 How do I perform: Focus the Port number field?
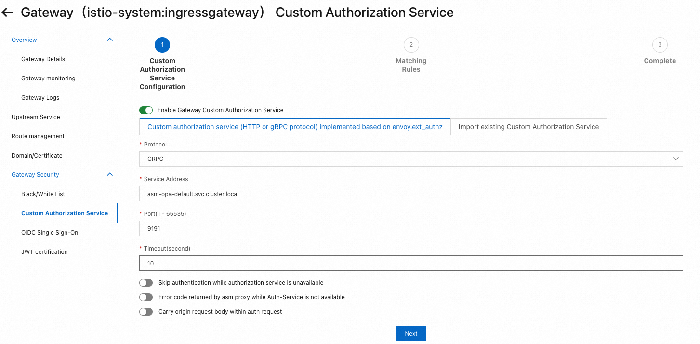click(x=410, y=228)
